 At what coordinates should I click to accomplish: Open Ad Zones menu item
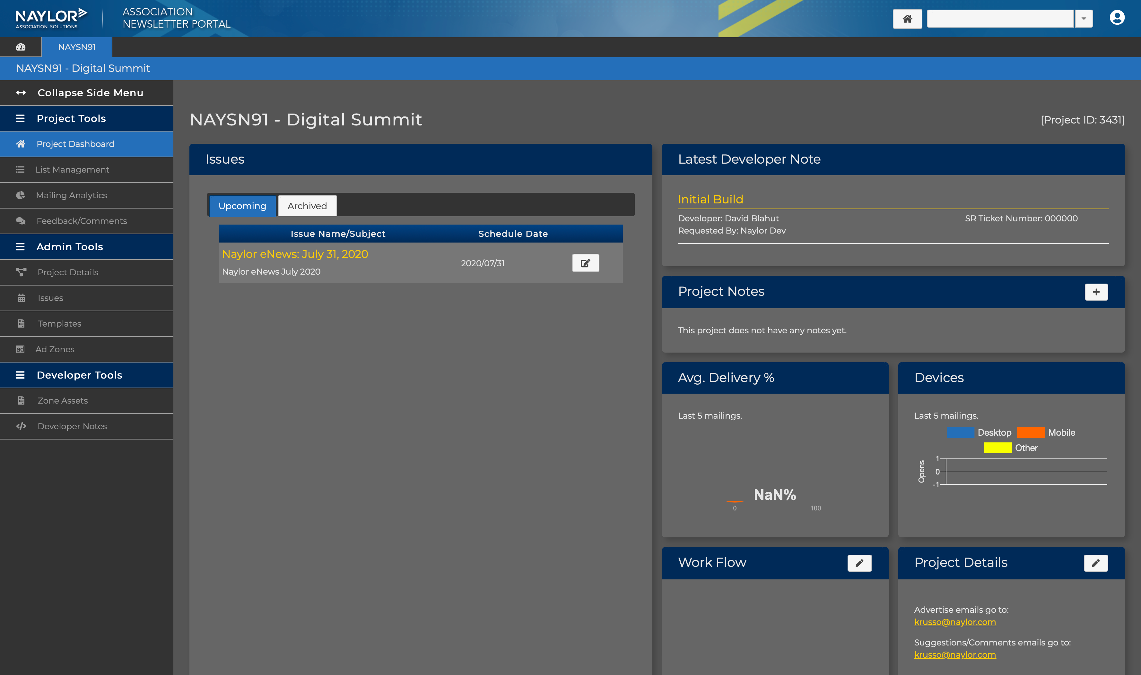pos(86,349)
